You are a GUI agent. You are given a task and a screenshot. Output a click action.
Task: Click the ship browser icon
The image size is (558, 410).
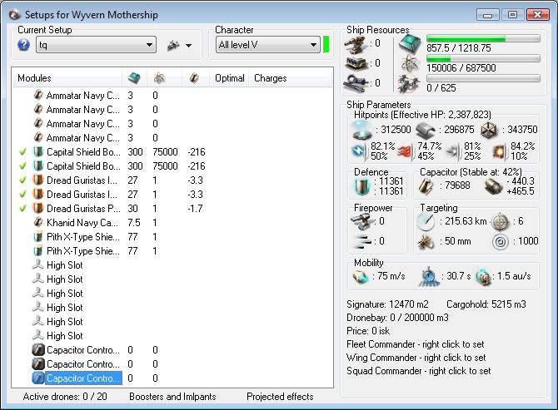pyautogui.click(x=173, y=45)
